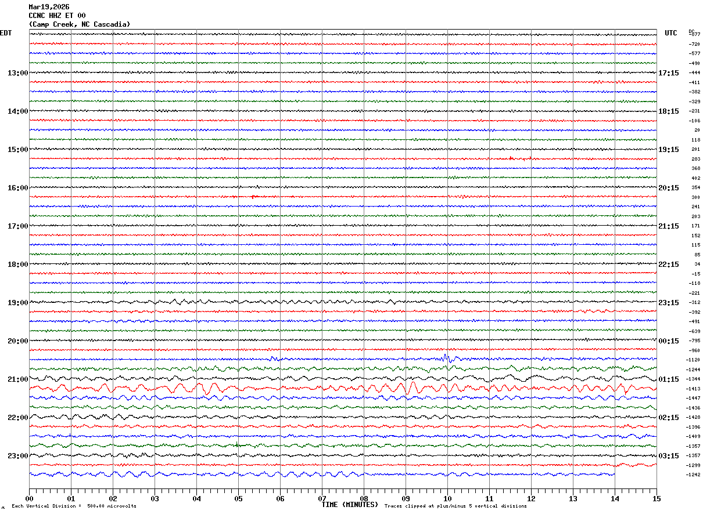Click minute tick label 15 on the axis
Viewport: 703px width, 514px height.
pos(657,498)
